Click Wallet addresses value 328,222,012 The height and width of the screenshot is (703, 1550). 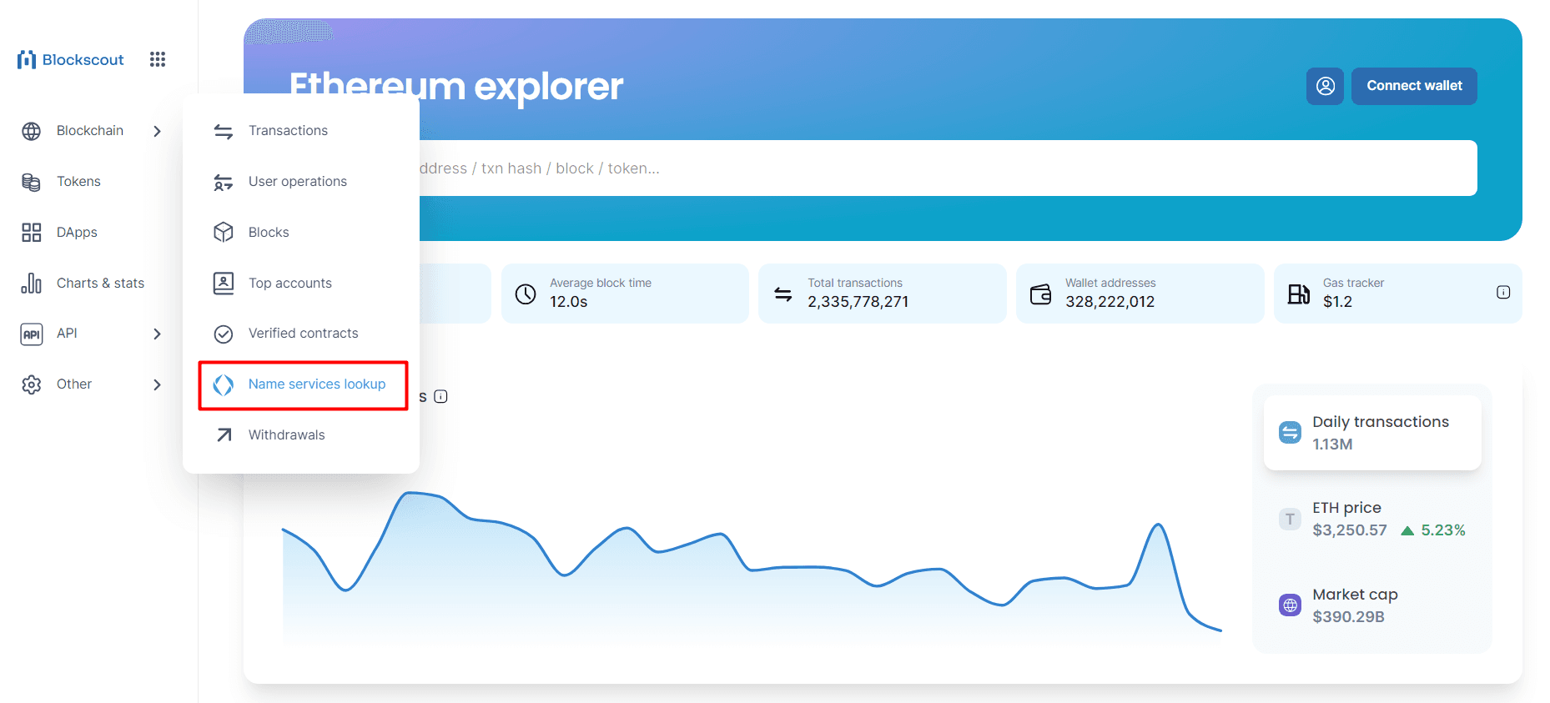point(1110,302)
